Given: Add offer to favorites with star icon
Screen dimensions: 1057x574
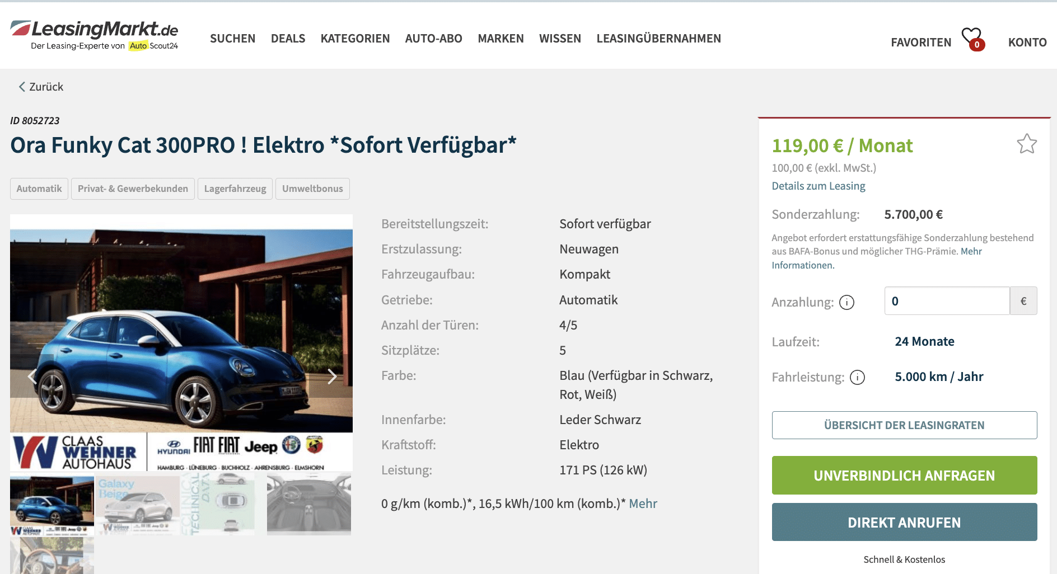Looking at the screenshot, I should 1027,144.
